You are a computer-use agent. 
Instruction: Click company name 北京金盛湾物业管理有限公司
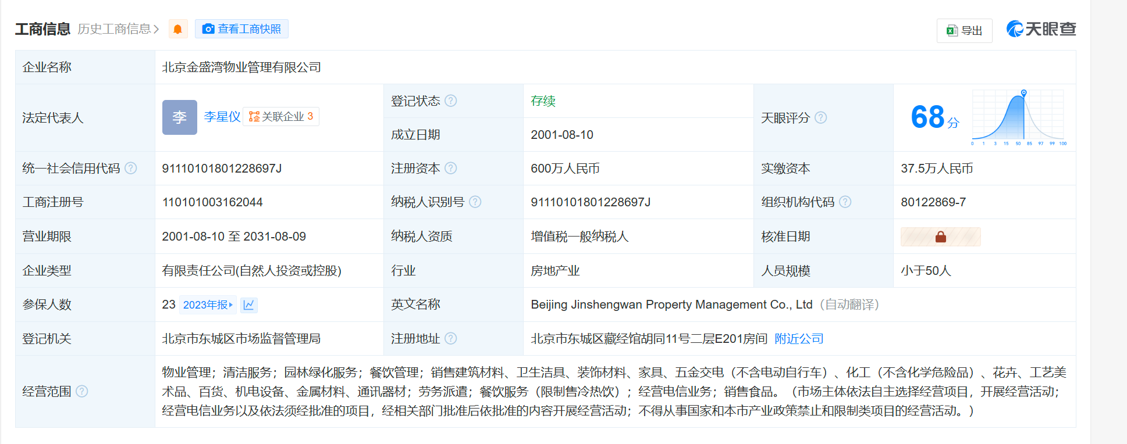point(241,67)
